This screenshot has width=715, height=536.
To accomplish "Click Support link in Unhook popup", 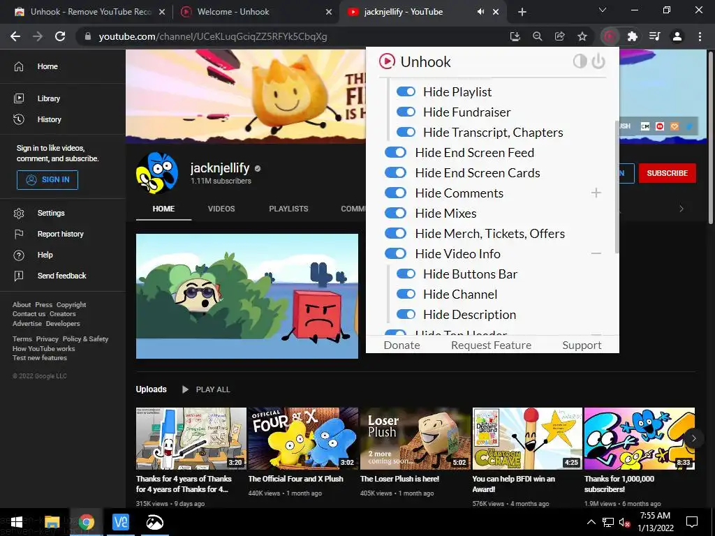I will click(582, 345).
